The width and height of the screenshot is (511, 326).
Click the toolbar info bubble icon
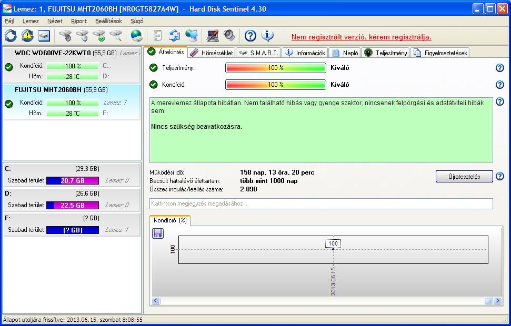(267, 36)
